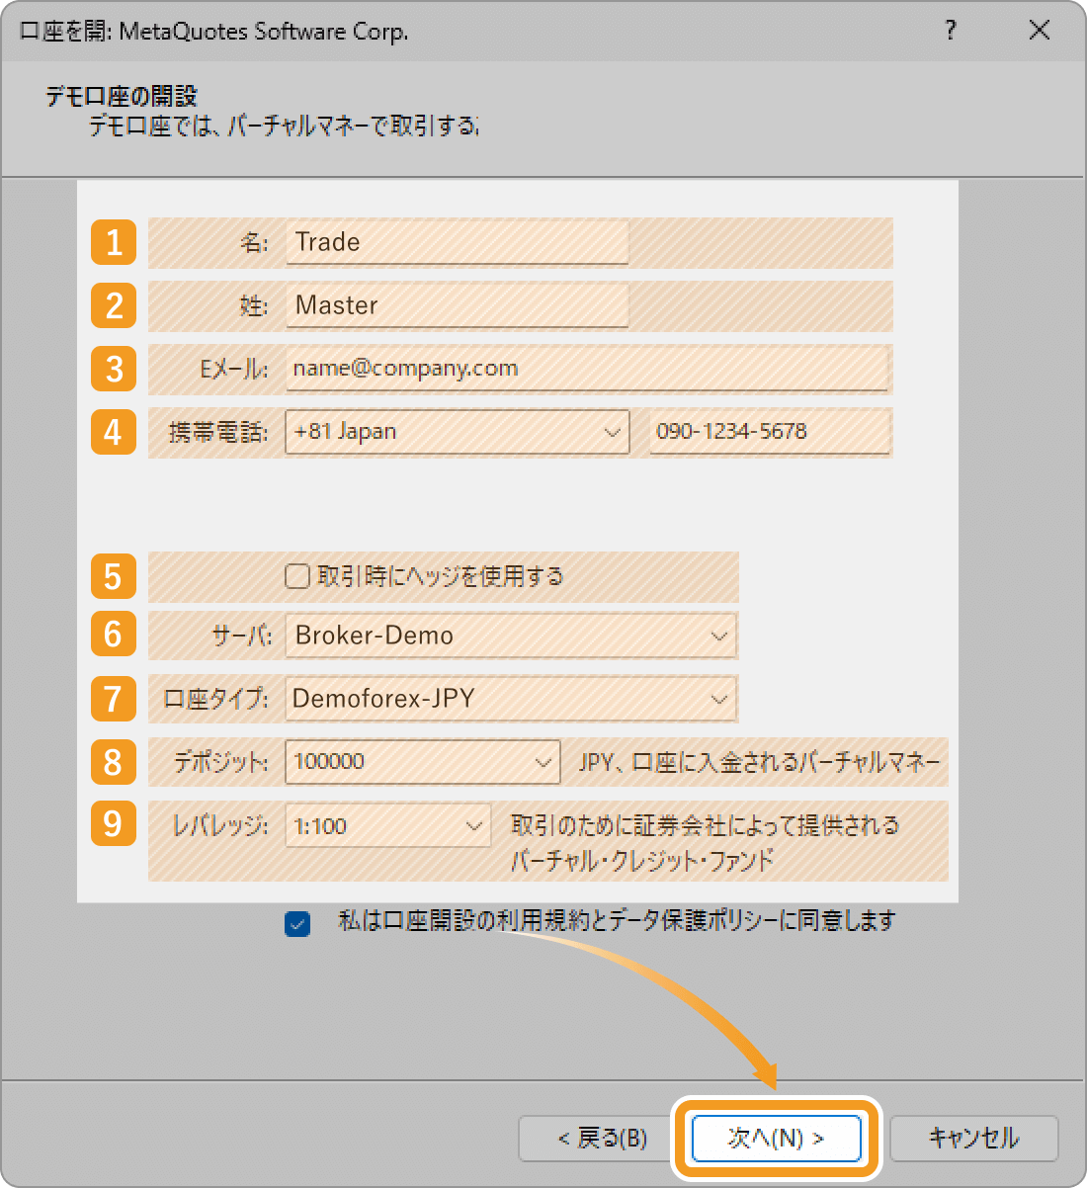
Task: Click the phone number field 090-1234-5678
Action: [769, 432]
